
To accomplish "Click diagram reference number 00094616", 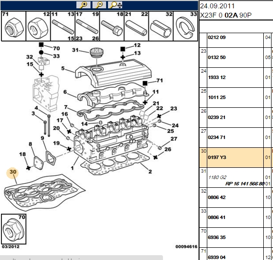I will [186, 246].
